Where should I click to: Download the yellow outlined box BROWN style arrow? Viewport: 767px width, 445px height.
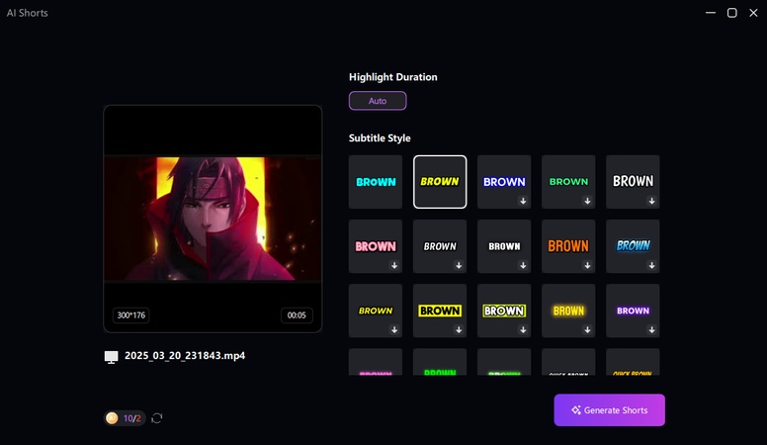pos(523,330)
